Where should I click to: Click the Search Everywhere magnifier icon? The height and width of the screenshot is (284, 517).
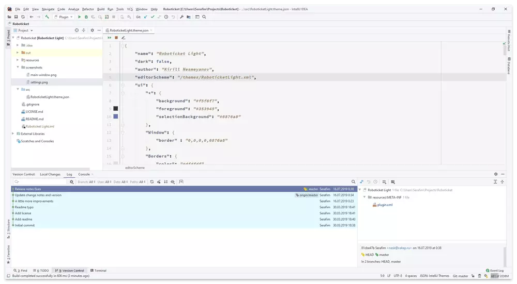204,17
